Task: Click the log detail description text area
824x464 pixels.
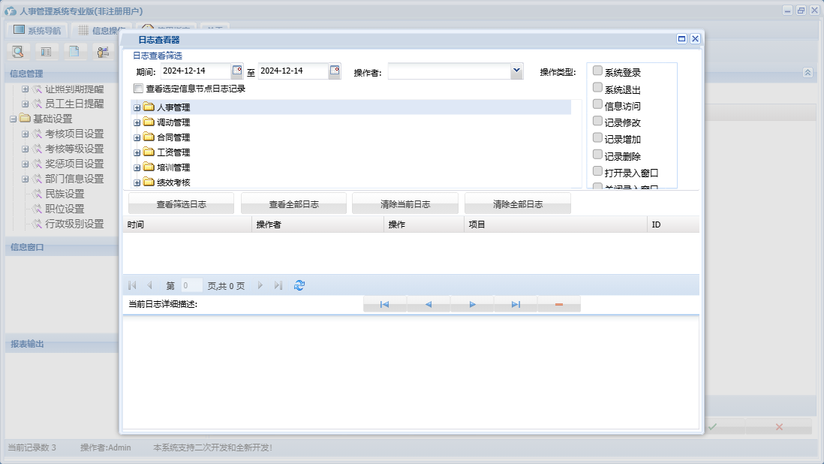Action: click(x=411, y=372)
